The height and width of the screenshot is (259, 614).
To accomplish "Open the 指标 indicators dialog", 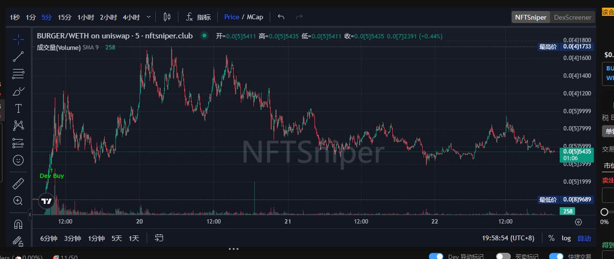I will click(198, 17).
